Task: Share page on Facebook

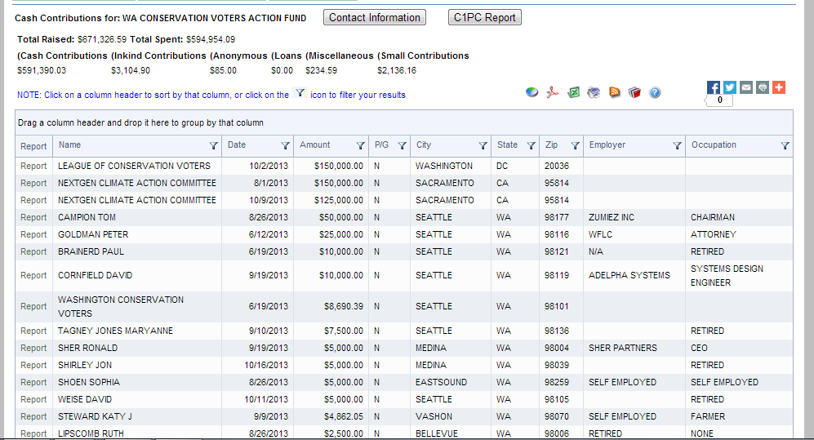Action: point(714,87)
